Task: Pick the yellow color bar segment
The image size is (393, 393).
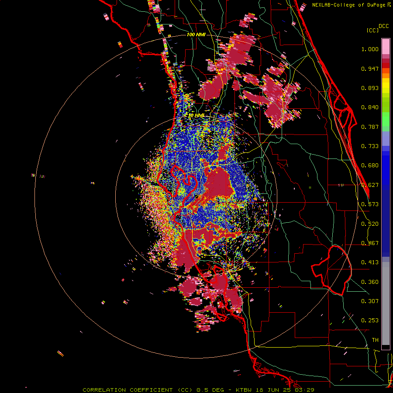Action: (x=386, y=85)
